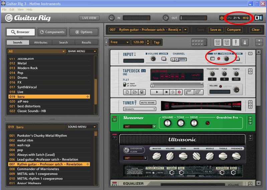Image resolution: width=267 pixels, height=190 pixels.
Task: Select the 012 Metal bank
Action: [49, 63]
